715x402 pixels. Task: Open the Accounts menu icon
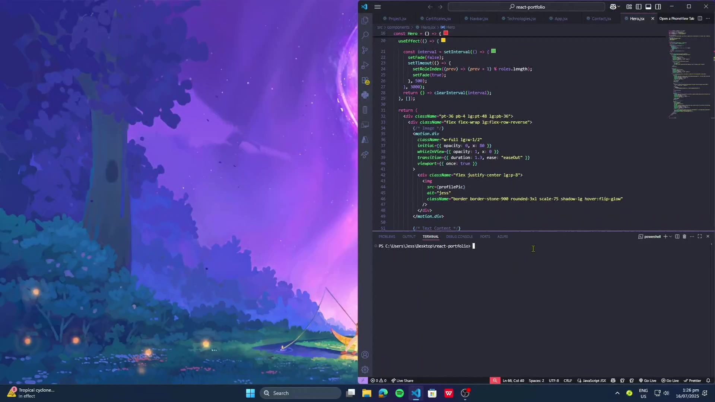pos(365,355)
